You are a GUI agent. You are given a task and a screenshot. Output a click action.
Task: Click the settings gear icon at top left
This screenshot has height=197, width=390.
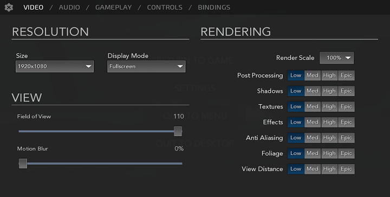(9, 8)
